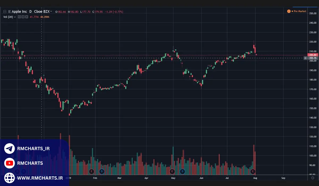This screenshot has height=186, width=319.
Task: Click the YouTube icon beside RMCHARTS
Action: pyautogui.click(x=10, y=163)
